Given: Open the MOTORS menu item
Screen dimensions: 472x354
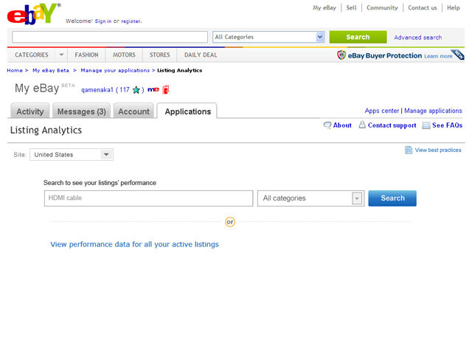Looking at the screenshot, I should (124, 55).
